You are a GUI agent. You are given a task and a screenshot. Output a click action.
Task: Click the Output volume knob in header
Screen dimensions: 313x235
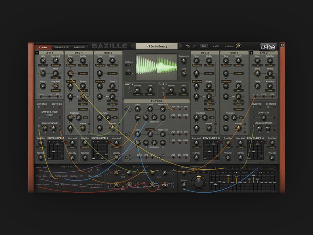coord(238,46)
